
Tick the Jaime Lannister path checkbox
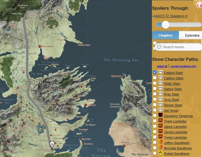(155, 126)
